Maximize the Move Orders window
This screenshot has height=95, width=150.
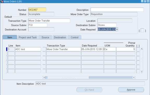point(145,1)
